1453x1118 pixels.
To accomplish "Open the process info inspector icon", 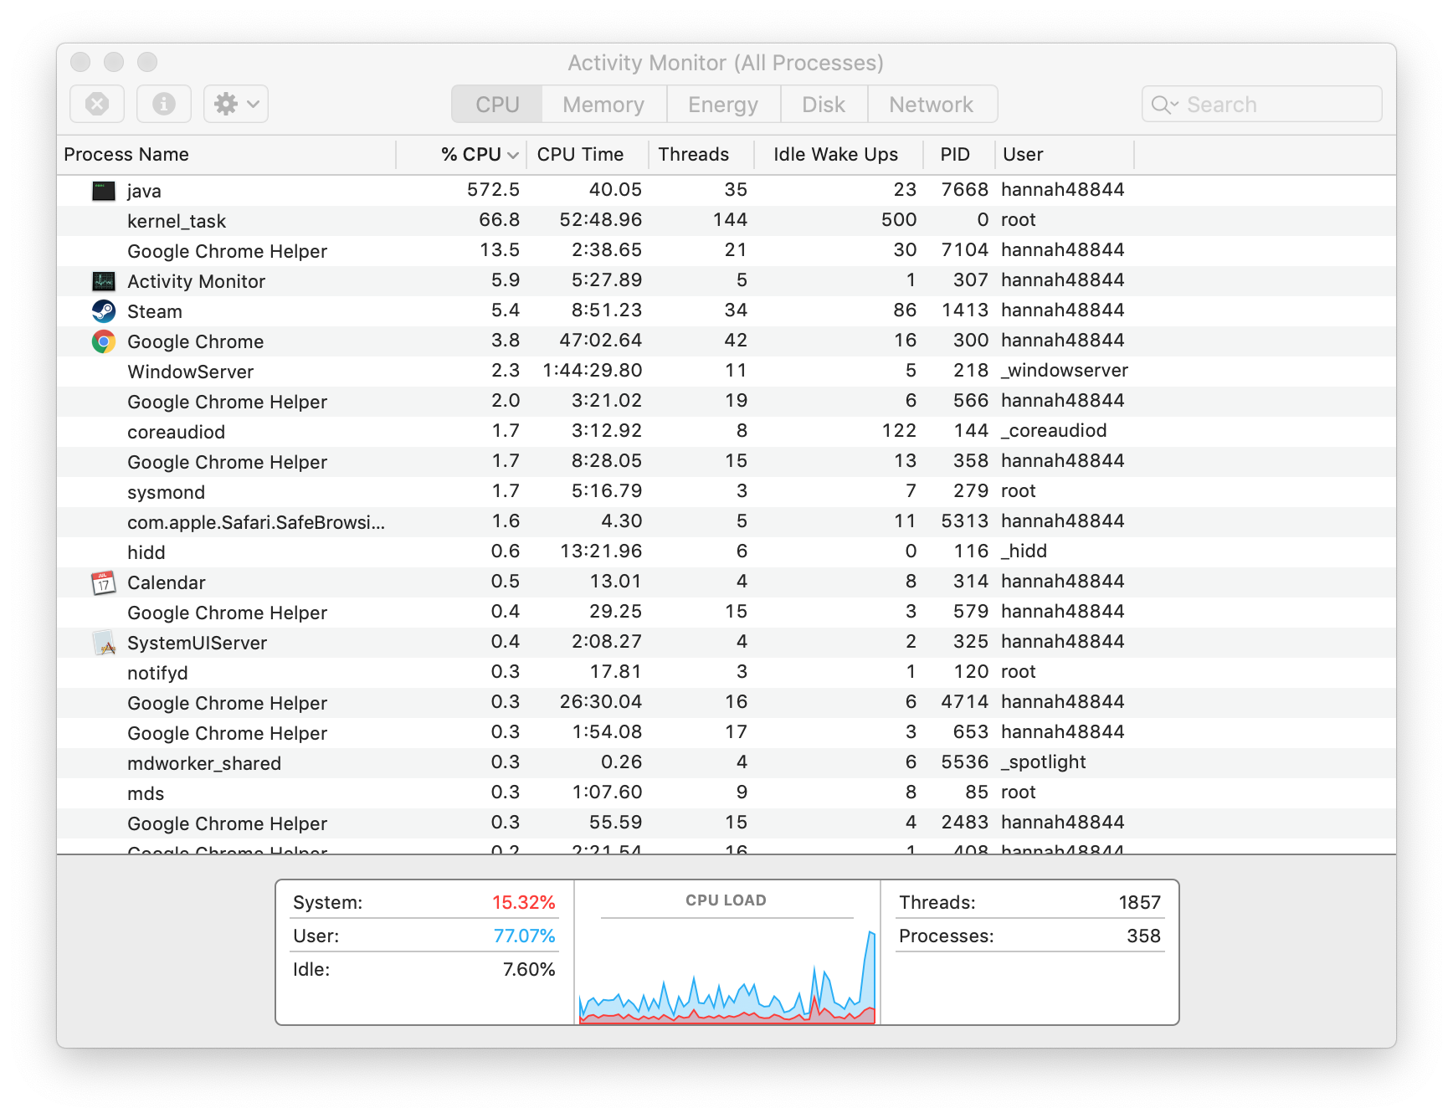I will (x=164, y=104).
